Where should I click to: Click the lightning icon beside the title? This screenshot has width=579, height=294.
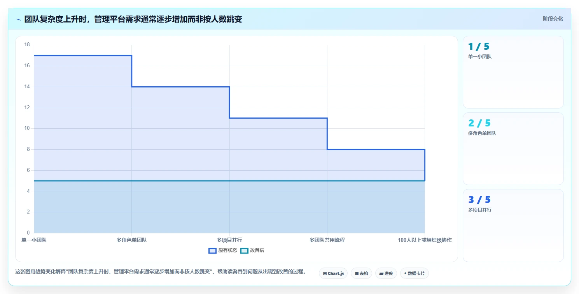coord(18,19)
